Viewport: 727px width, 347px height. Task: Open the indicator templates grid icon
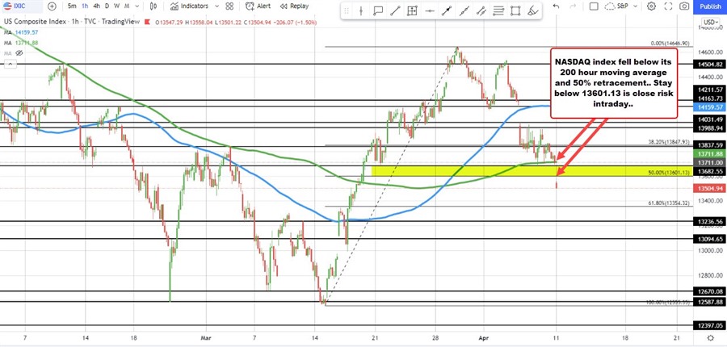click(x=229, y=6)
